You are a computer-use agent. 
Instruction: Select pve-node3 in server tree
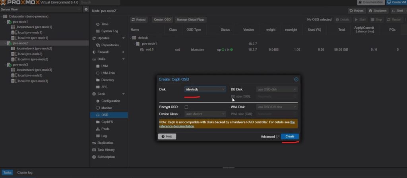point(20,65)
